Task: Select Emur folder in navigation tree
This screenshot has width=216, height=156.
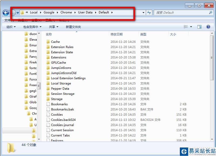Action: click(x=31, y=45)
